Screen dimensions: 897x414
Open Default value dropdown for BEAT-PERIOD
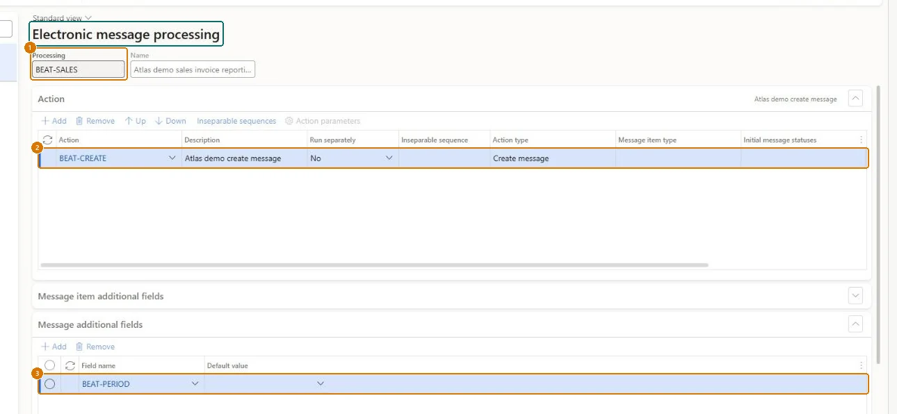321,384
